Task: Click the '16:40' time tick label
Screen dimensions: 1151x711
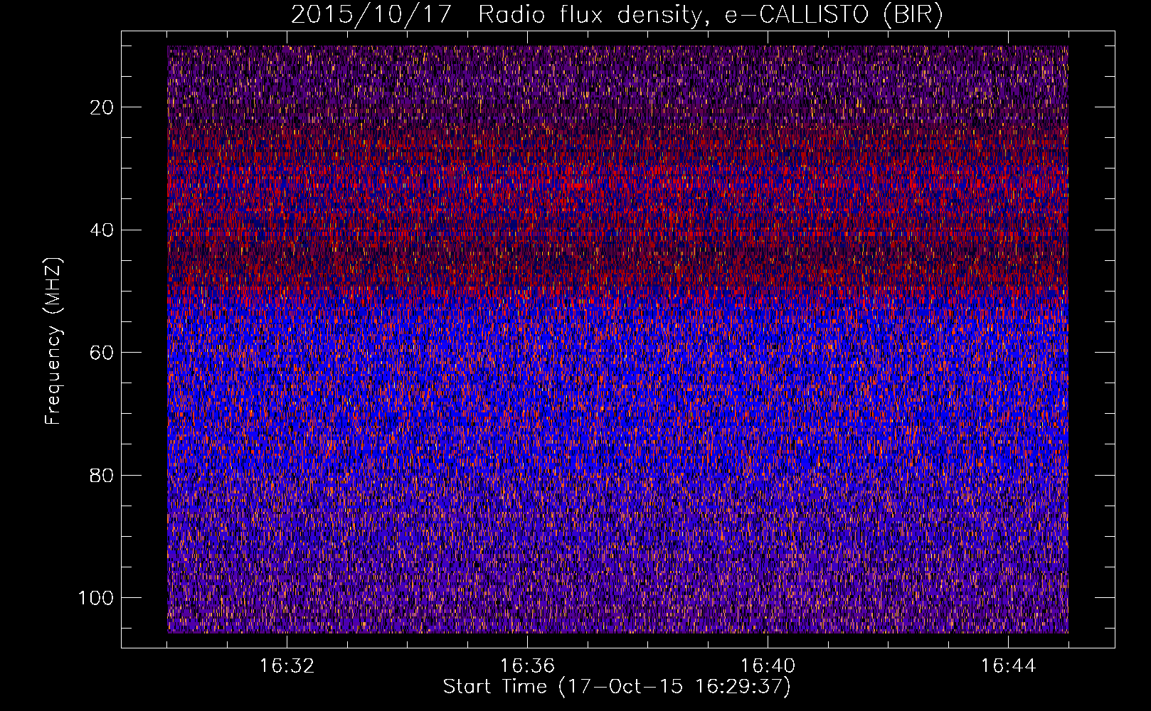Action: tap(768, 666)
